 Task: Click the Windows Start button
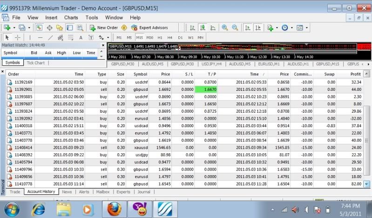point(12,210)
